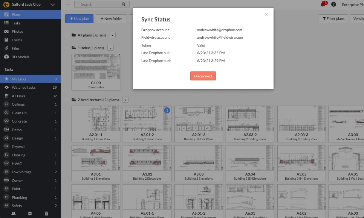The height and width of the screenshot is (218, 364).
Task: Open the 1 Index folder dropdown arrow
Action: click(110, 48)
